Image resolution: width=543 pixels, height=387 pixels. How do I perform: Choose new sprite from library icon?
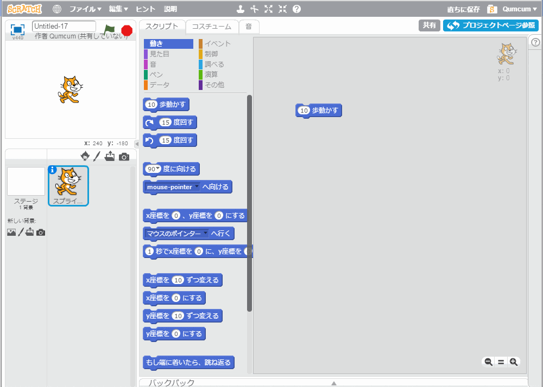pos(85,156)
